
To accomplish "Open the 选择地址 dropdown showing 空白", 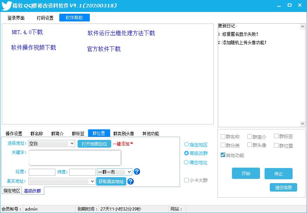I will [52, 143].
